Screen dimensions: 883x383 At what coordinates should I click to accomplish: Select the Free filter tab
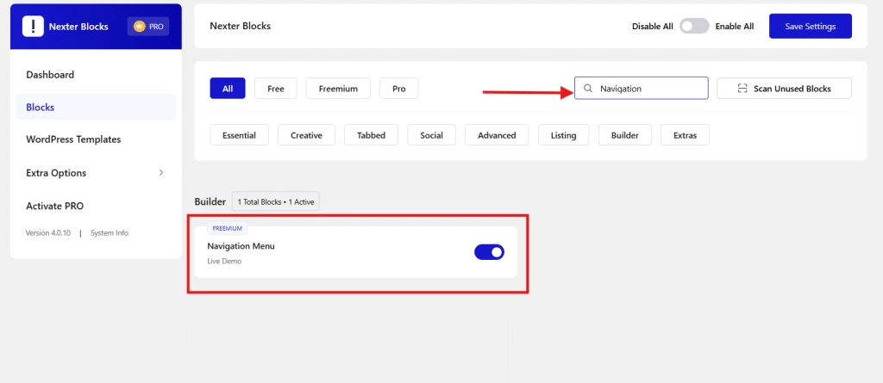pos(275,89)
